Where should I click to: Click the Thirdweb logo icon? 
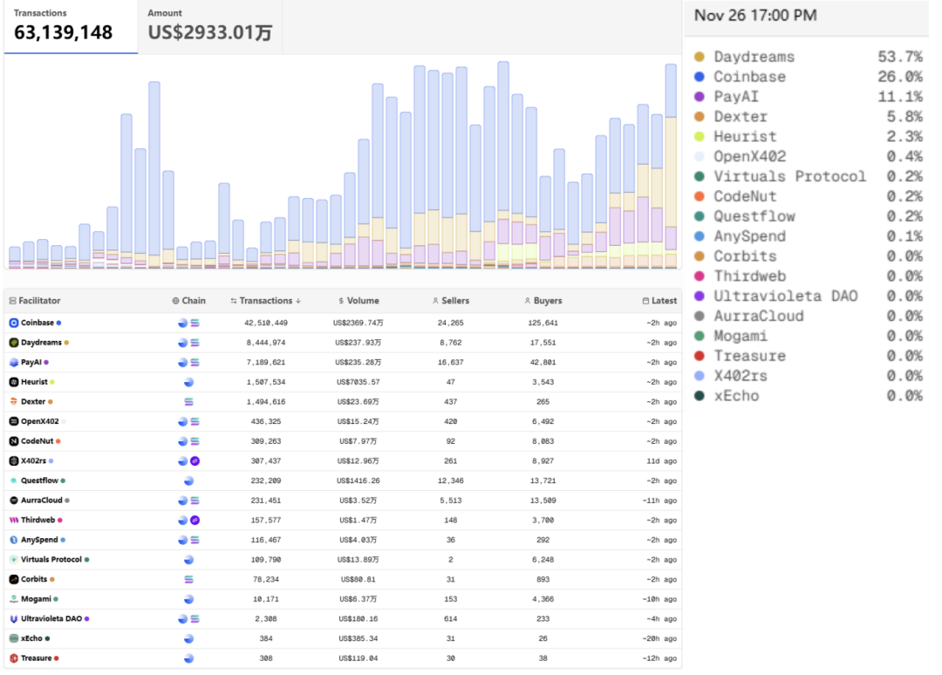click(14, 520)
